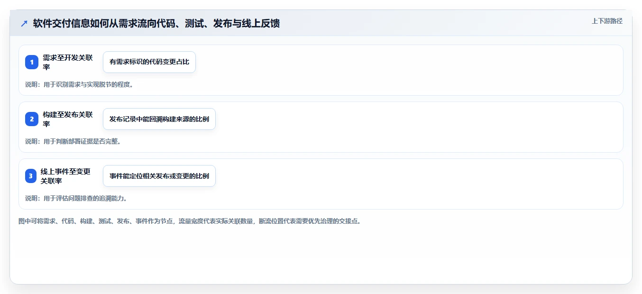The height and width of the screenshot is (294, 642).
Task: Click the arrow icon beside the title
Action: tap(24, 23)
